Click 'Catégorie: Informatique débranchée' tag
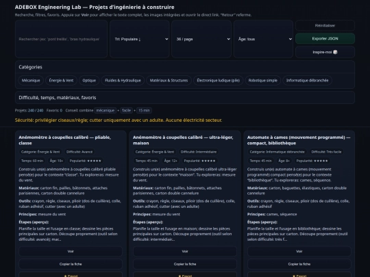Image resolution: width=370 pixels, height=277 pixels. (x=277, y=152)
